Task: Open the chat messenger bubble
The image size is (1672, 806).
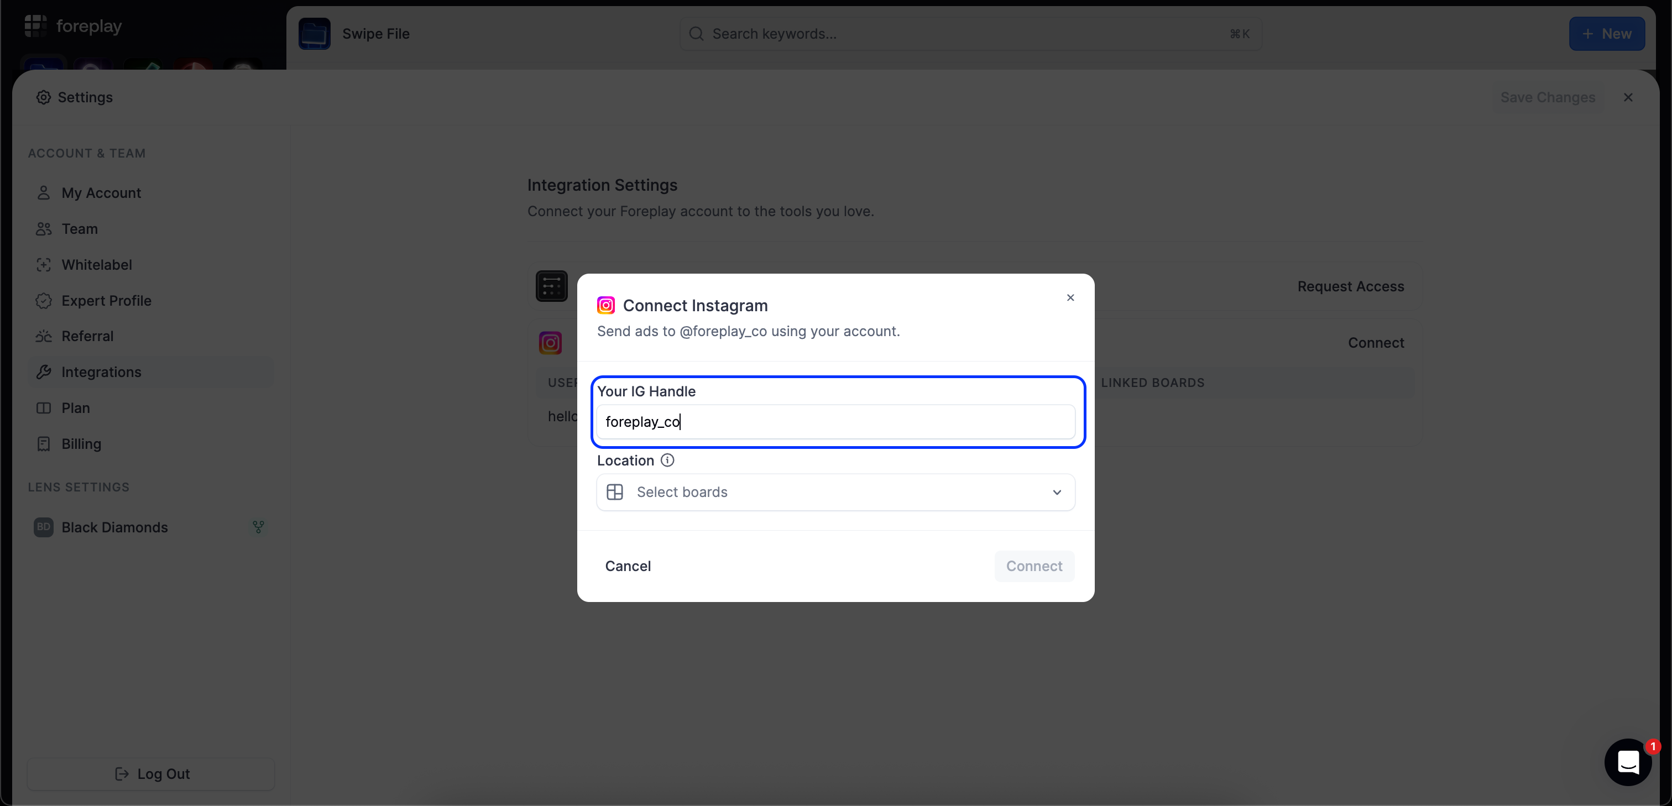Action: click(x=1628, y=762)
